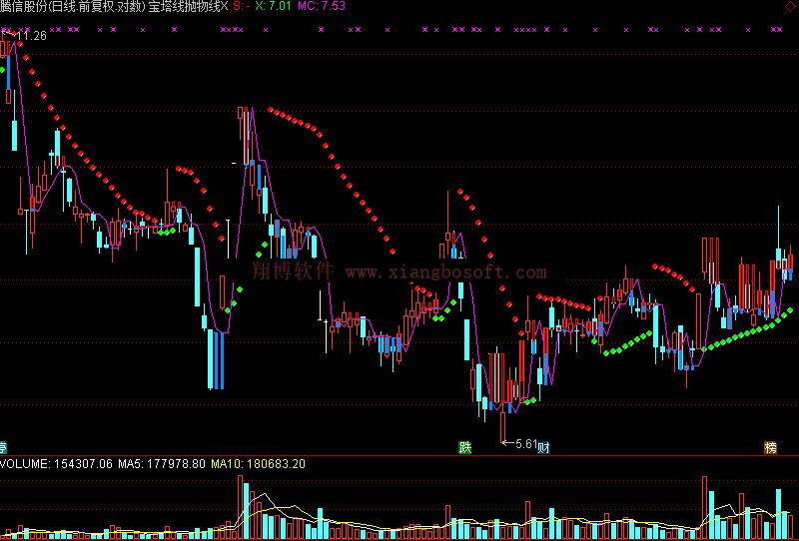Select the 宝塔线抛物线X indicator name
This screenshot has height=541, width=799.
point(188,7)
